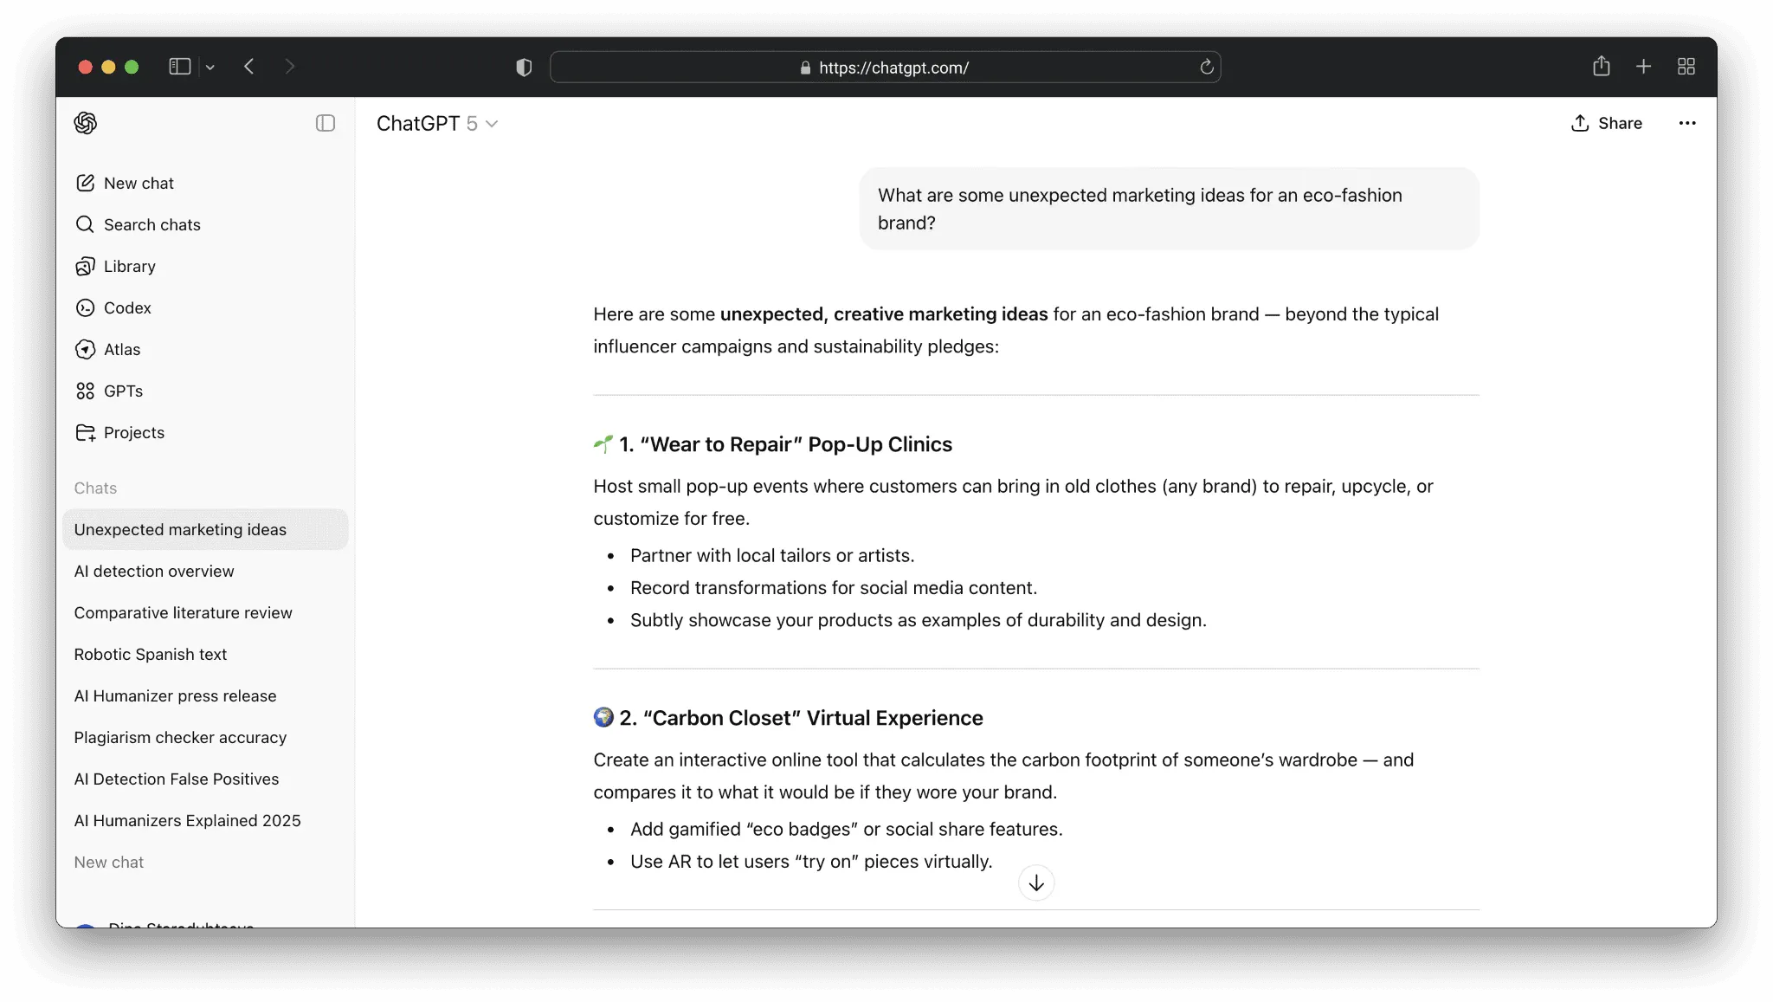This screenshot has width=1773, height=1002.
Task: Click the Share conversation button
Action: (x=1607, y=123)
